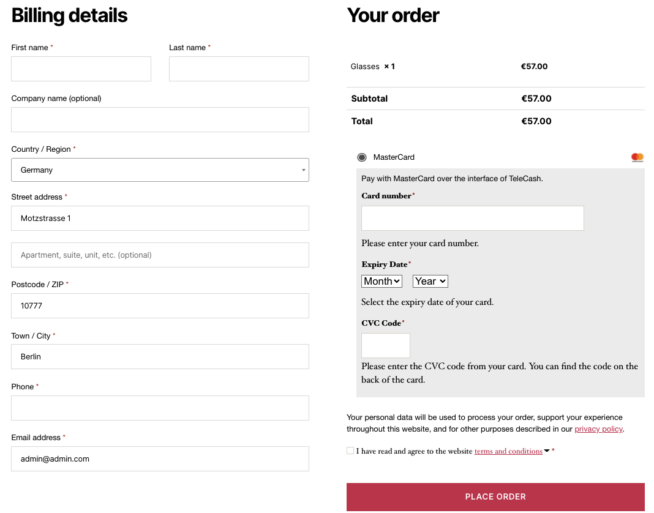Open the expiry Year dropdown
The height and width of the screenshot is (513, 654).
pos(430,281)
